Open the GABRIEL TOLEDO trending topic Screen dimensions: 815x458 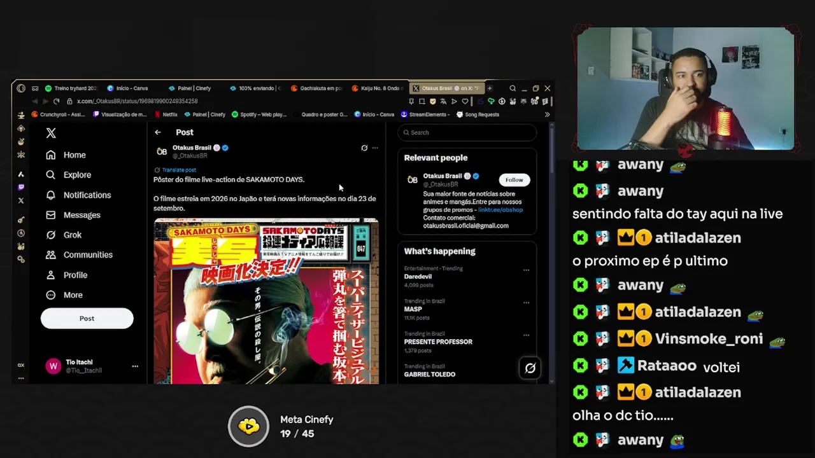(x=430, y=374)
